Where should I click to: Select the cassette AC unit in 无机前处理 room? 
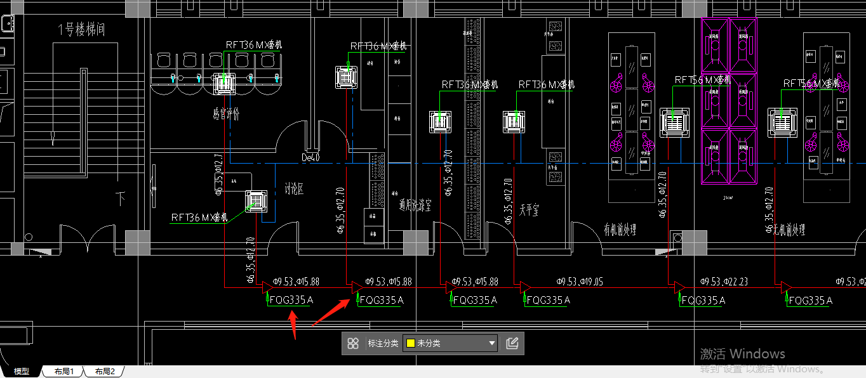click(x=782, y=122)
